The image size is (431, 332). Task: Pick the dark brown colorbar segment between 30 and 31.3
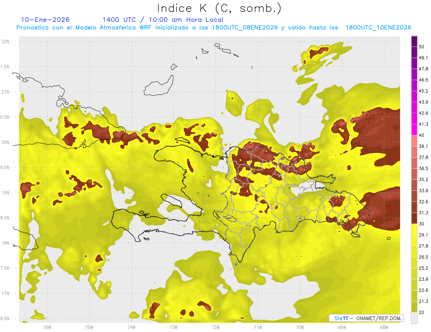[x=414, y=218]
